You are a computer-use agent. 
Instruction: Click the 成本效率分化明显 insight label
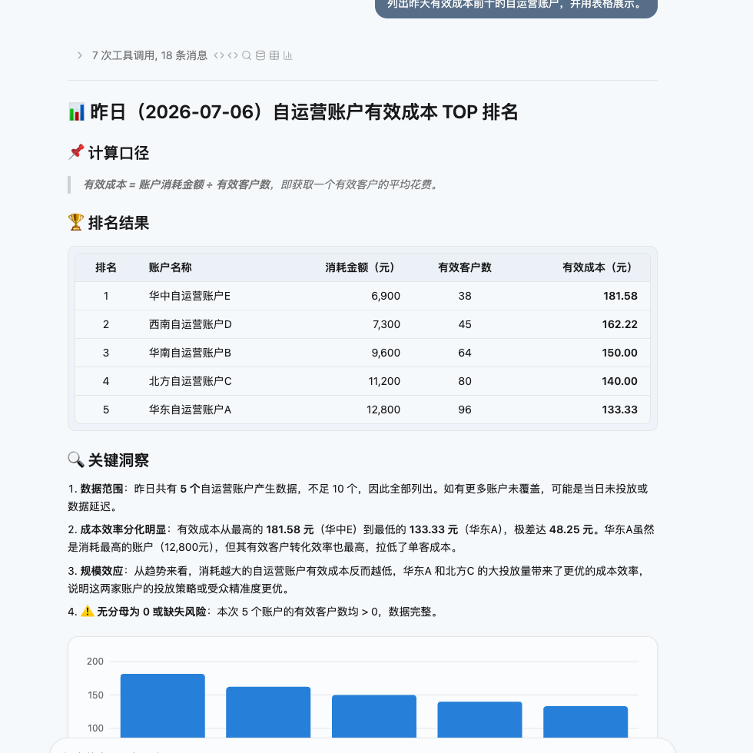click(123, 529)
